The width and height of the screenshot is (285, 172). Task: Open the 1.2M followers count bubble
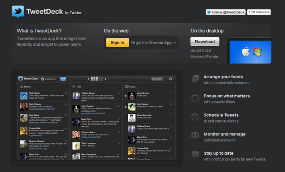(x=259, y=12)
